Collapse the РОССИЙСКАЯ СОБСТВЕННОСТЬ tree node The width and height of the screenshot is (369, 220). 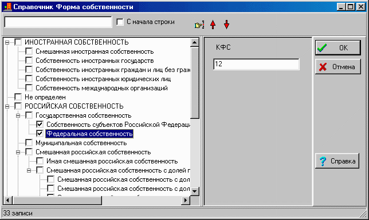click(x=7, y=106)
